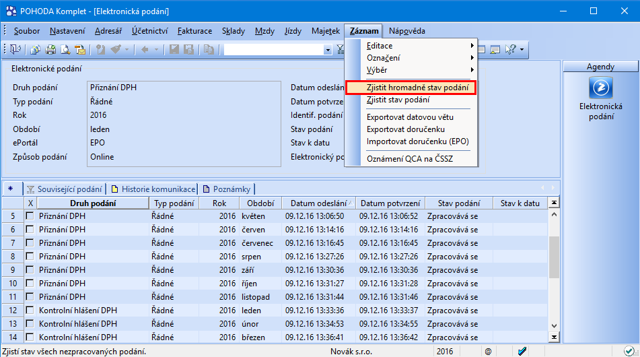Tick checkbox for row 10 říjen
Viewport: 640px width, 357px height.
click(30, 283)
